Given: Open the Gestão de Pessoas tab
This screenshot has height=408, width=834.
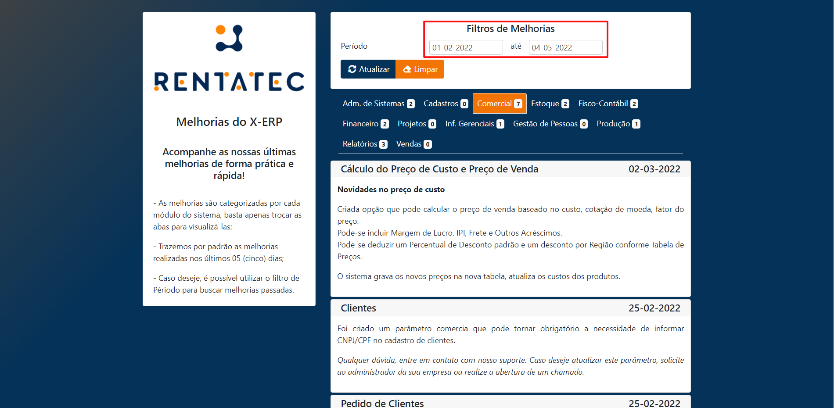Looking at the screenshot, I should (550, 124).
